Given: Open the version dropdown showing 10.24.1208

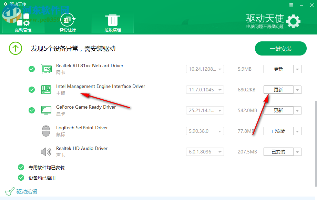Looking at the screenshot, I should tap(205, 69).
